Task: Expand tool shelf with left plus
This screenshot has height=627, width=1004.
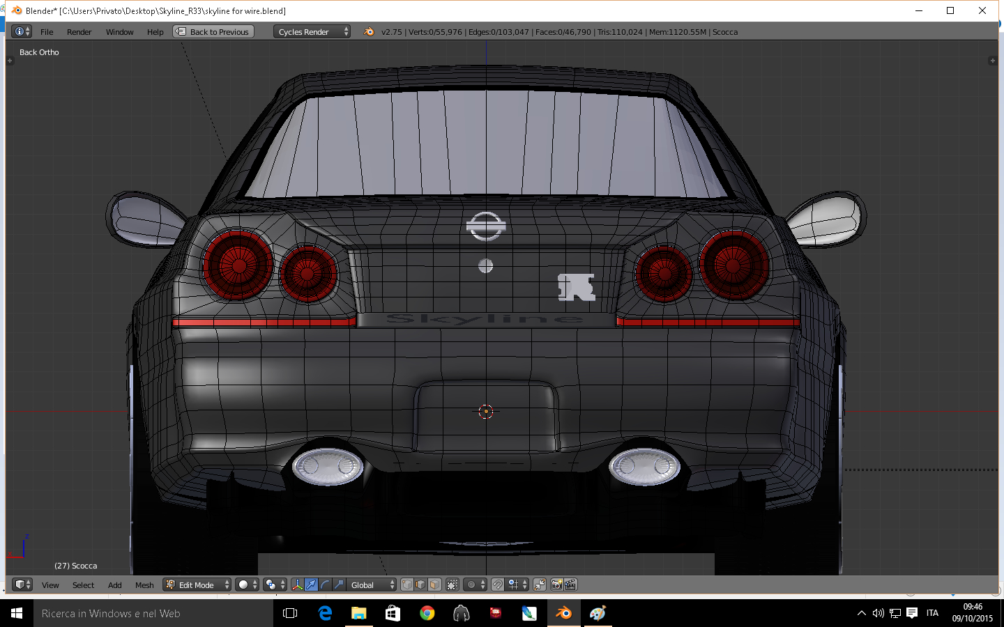Action: click(x=10, y=61)
